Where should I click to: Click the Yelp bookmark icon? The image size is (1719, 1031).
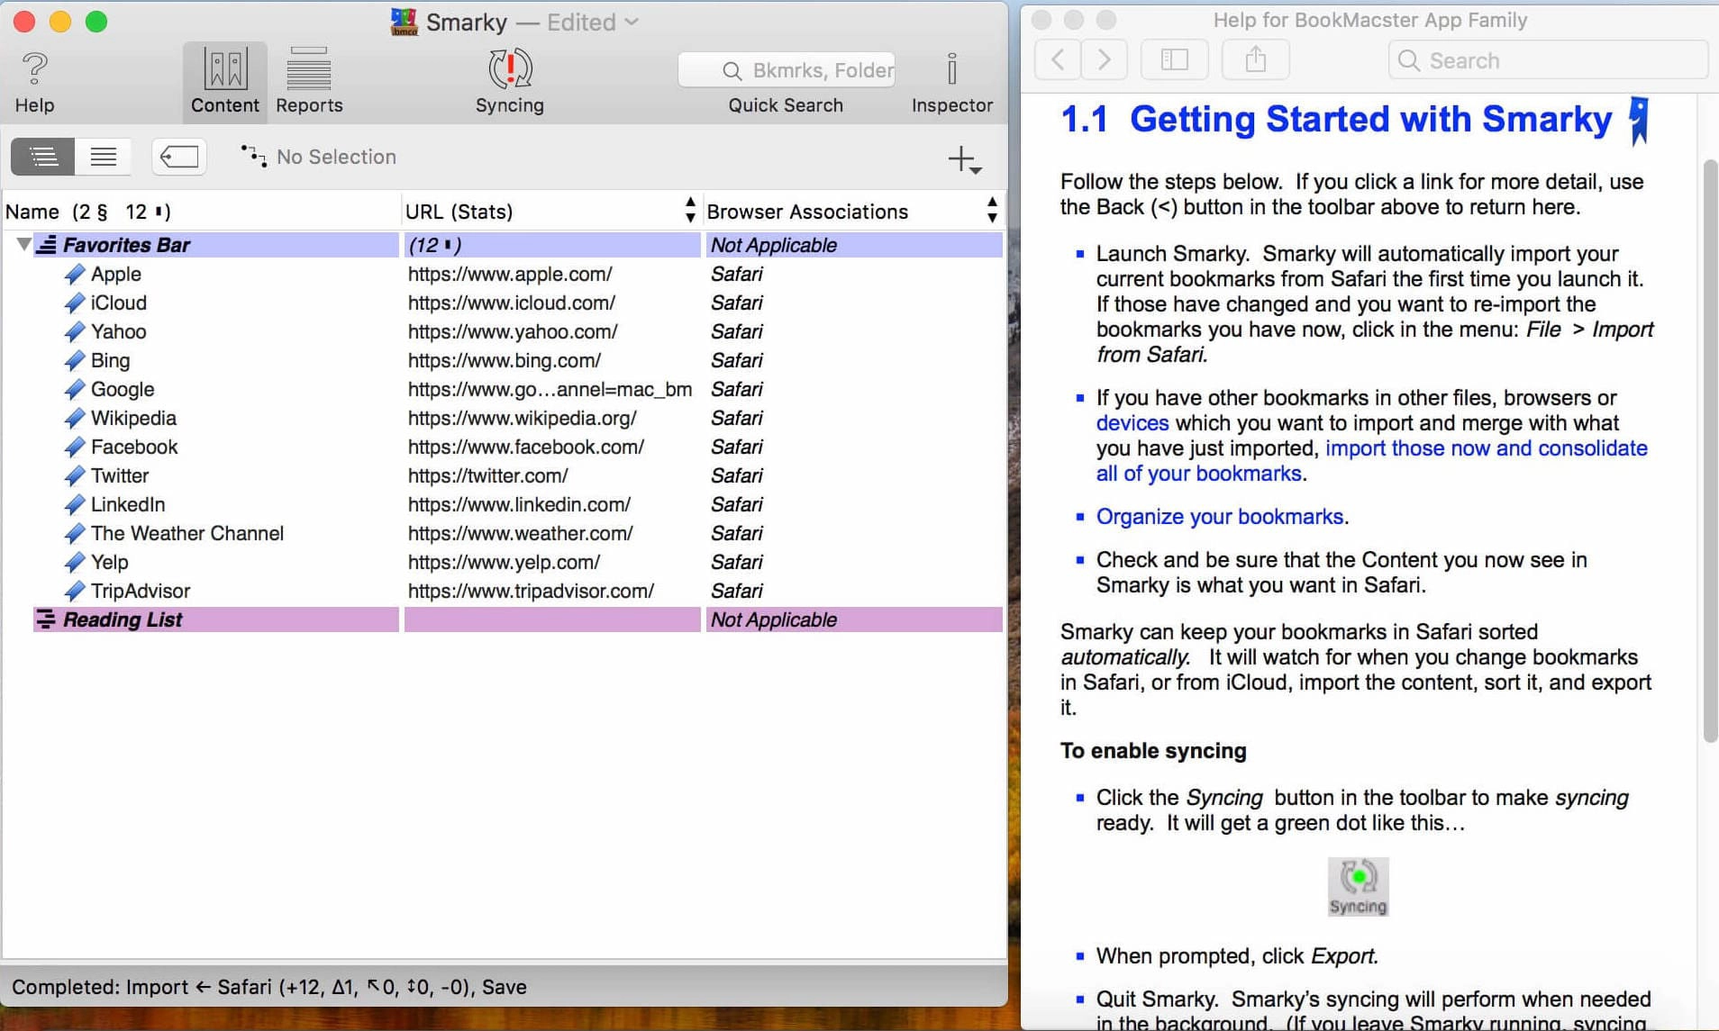[75, 562]
